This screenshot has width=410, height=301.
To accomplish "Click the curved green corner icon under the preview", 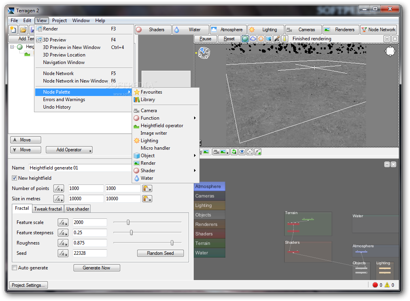I will click(x=258, y=152).
